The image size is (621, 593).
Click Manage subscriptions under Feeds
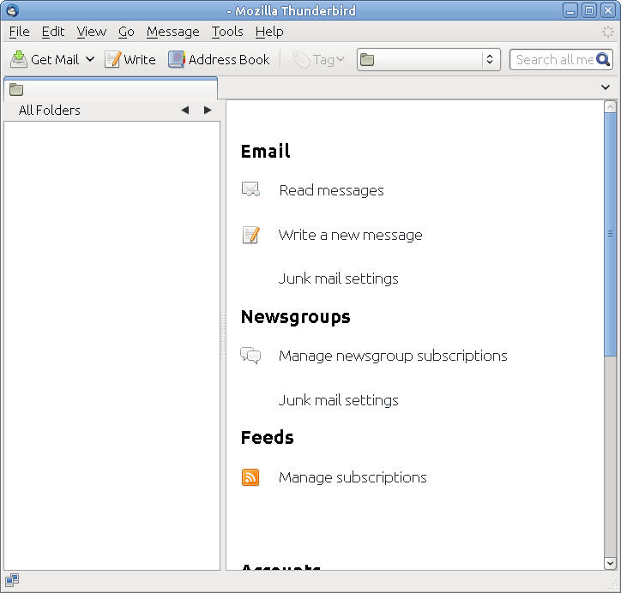(353, 477)
